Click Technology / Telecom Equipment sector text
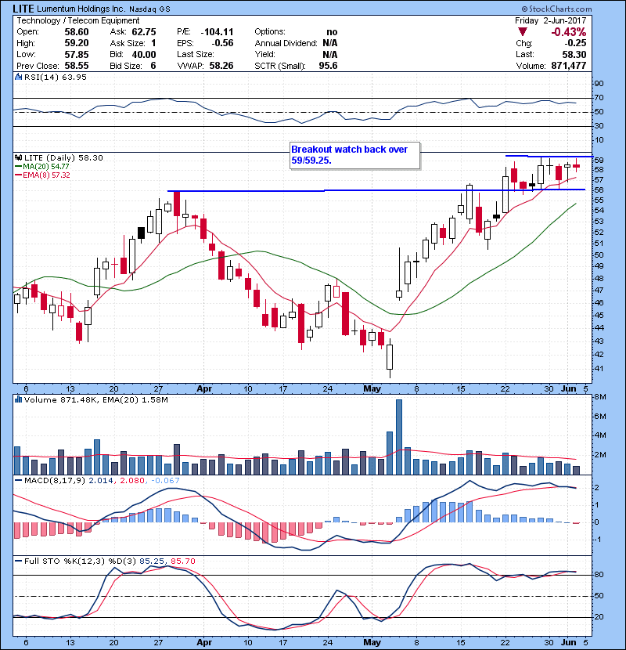 pyautogui.click(x=78, y=20)
